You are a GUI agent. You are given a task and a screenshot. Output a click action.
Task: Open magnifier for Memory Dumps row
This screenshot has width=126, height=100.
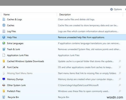(120, 79)
